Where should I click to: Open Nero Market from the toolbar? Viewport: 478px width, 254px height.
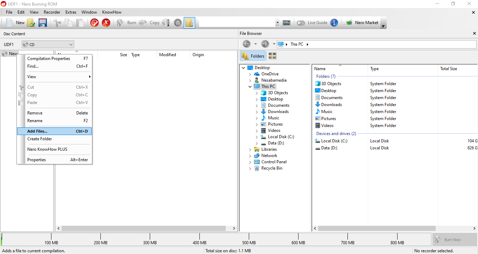pos(363,23)
